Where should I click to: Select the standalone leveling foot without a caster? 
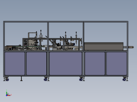[21, 79]
